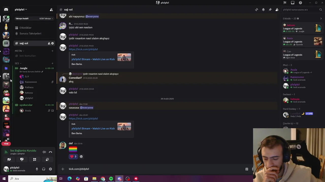
Task: Collapse the SES category
Action: click(x=18, y=63)
